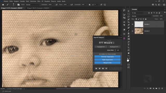Toggle layer filtering switch on/off
The height and width of the screenshot is (93, 166).
pos(165,13)
